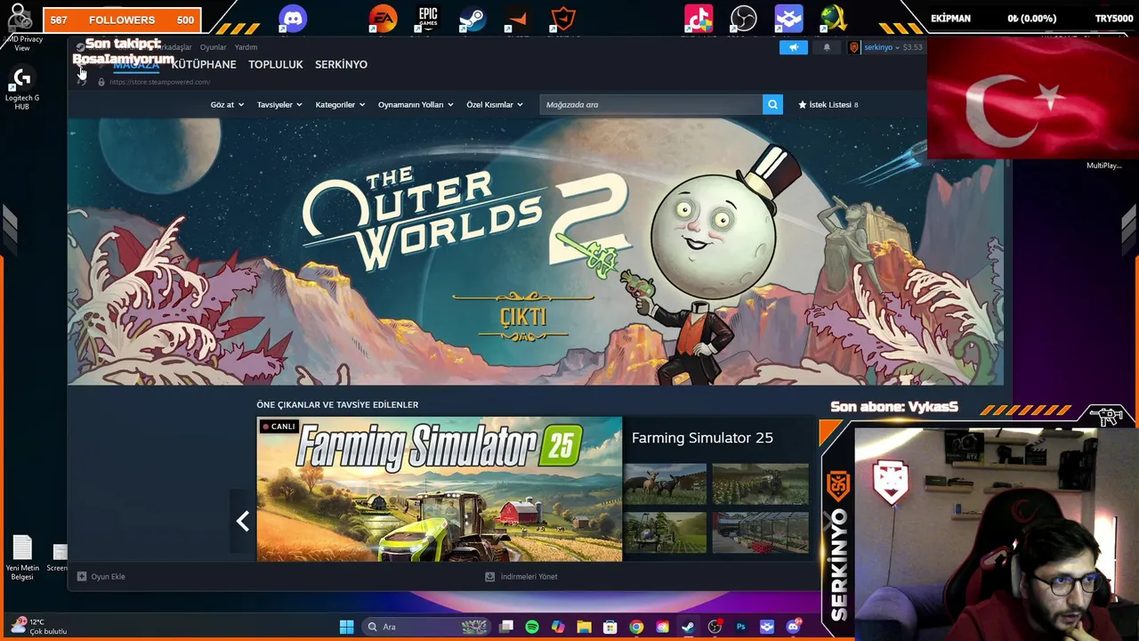The image size is (1139, 641).
Task: Expand the Göz at dropdown
Action: tap(227, 104)
